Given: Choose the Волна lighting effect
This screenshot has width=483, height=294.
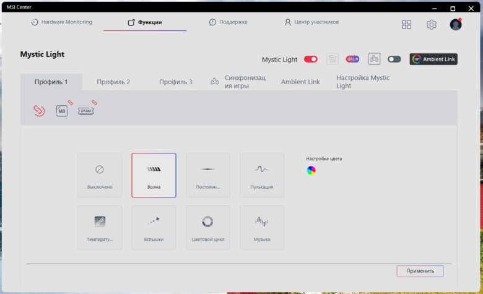Looking at the screenshot, I should click(154, 175).
